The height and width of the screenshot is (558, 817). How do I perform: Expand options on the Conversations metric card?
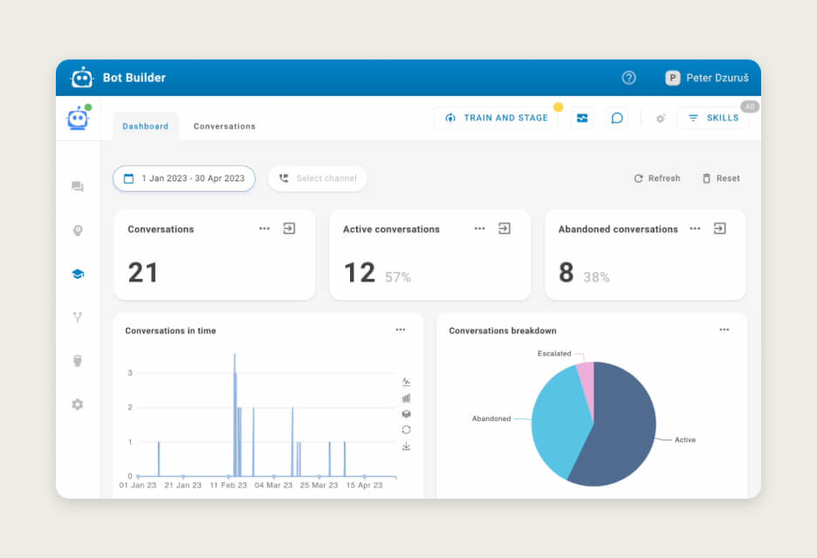tap(264, 228)
